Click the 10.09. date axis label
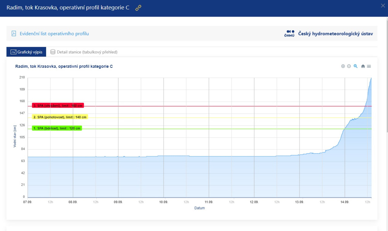 163,202
